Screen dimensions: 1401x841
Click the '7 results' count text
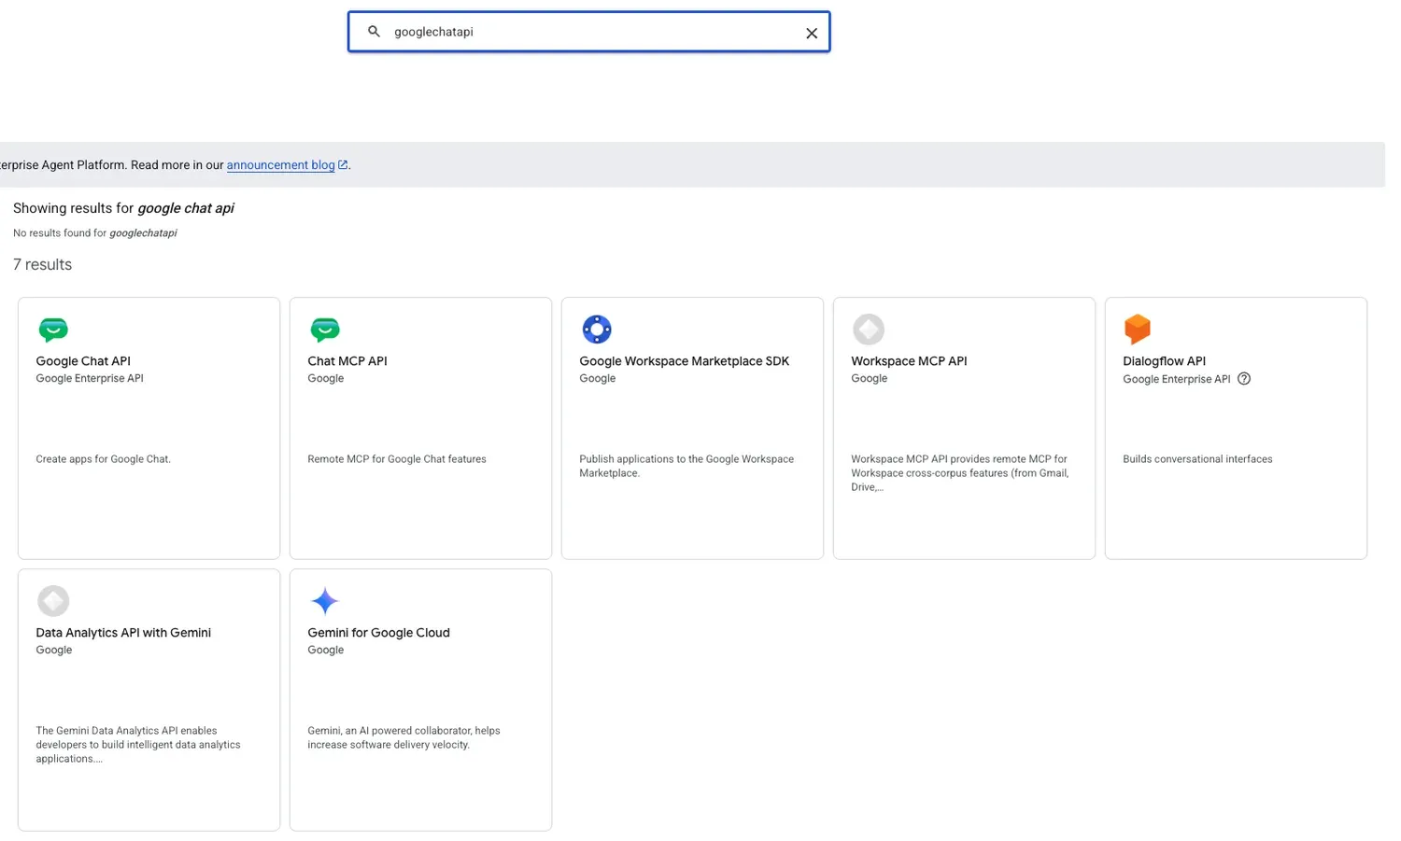coord(42,265)
